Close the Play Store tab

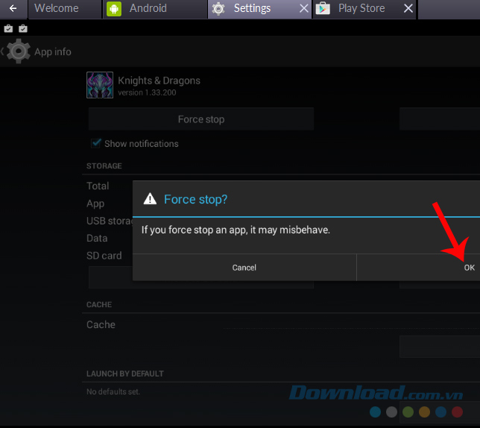[408, 9]
